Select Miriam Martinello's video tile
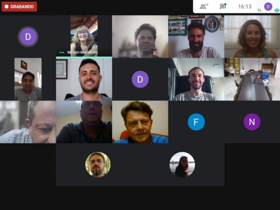The image size is (280, 210). click(84, 36)
